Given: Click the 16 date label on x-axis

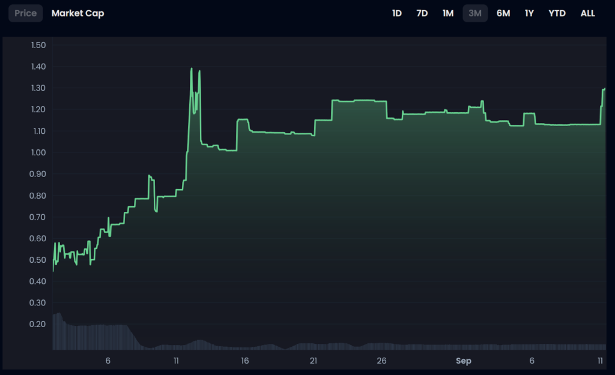Looking at the screenshot, I should click(245, 361).
